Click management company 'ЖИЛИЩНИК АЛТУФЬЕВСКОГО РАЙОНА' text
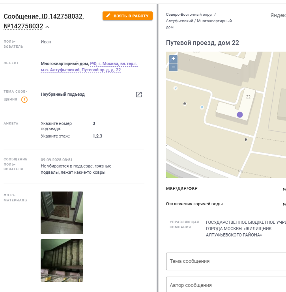This screenshot has width=286, height=292. click(x=239, y=232)
